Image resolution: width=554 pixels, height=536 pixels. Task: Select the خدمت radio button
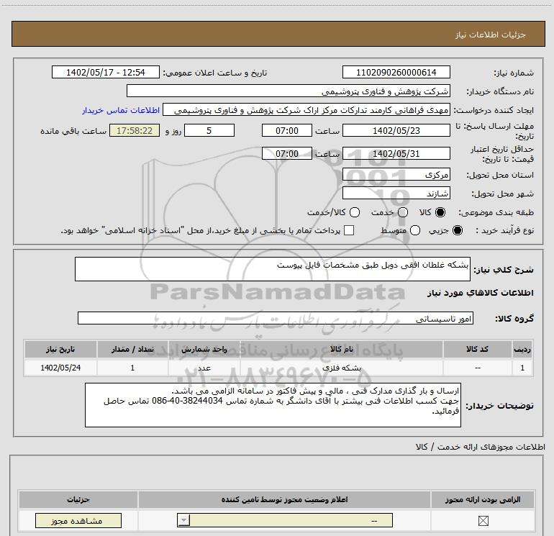click(x=403, y=212)
